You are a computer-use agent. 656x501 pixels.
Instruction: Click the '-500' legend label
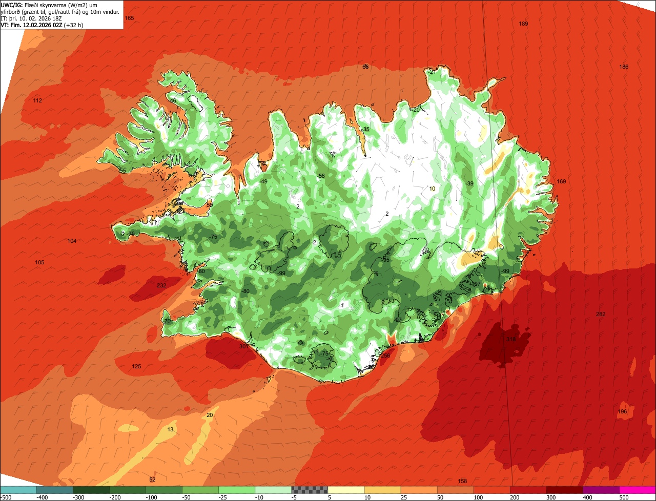(x=6, y=497)
